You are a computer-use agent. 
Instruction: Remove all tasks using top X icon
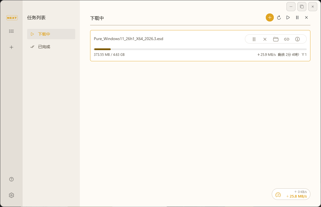point(306,17)
